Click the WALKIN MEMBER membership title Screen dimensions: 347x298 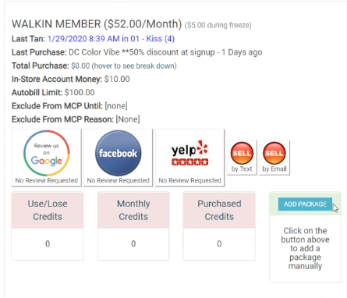[x=97, y=24]
